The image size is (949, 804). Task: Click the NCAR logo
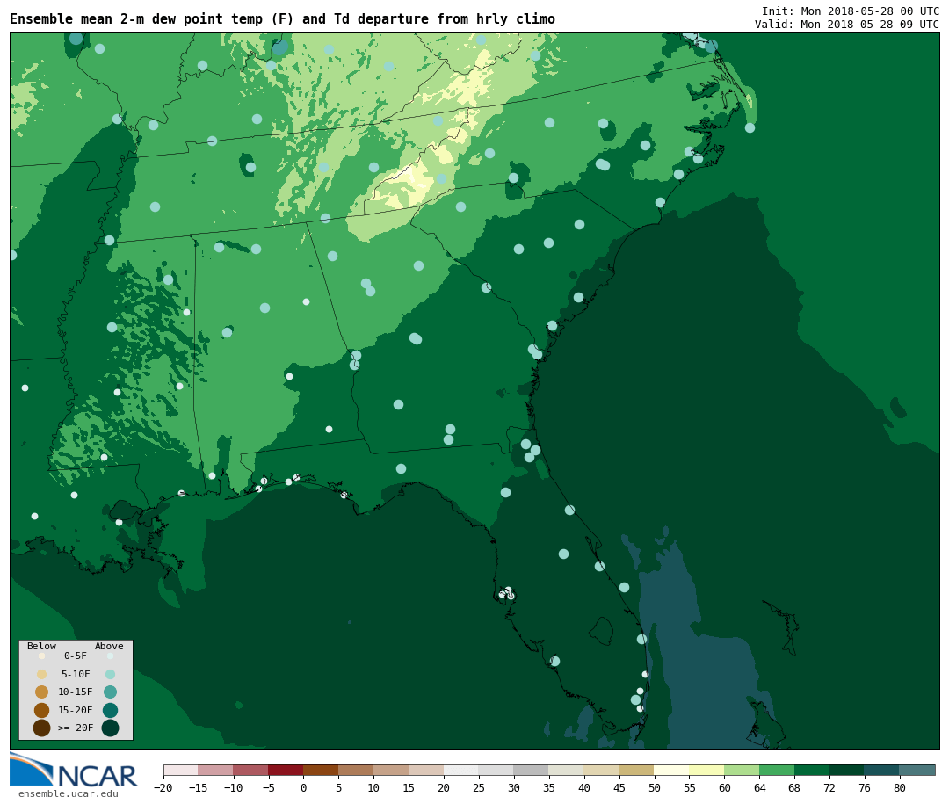click(74, 770)
